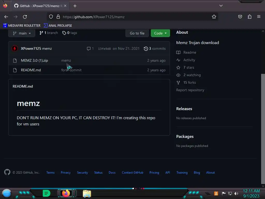
Task: Open the Releases heading link
Action: [x=184, y=109]
